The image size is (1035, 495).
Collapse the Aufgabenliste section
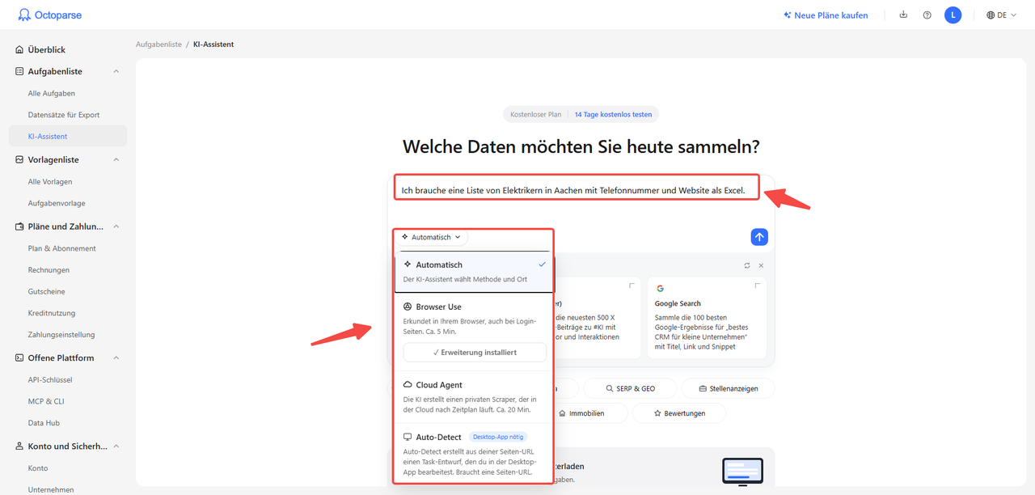tap(116, 71)
